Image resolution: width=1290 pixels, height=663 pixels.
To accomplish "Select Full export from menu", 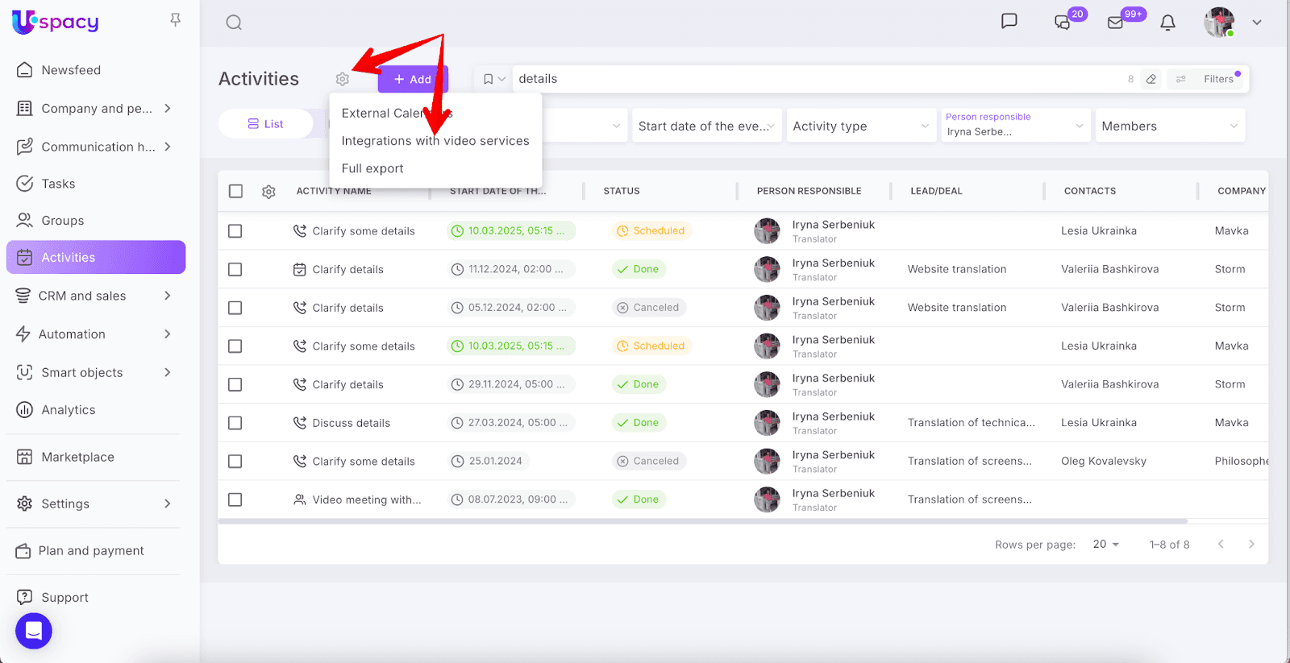I will pyautogui.click(x=372, y=168).
